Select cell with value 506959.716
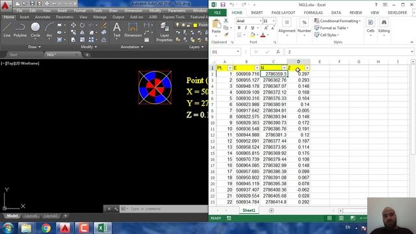 point(247,74)
